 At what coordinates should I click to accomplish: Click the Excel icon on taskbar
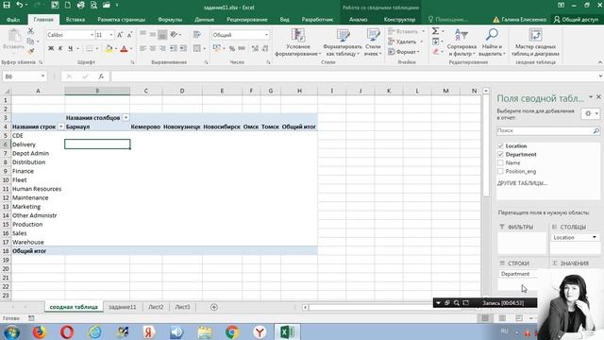point(287,331)
